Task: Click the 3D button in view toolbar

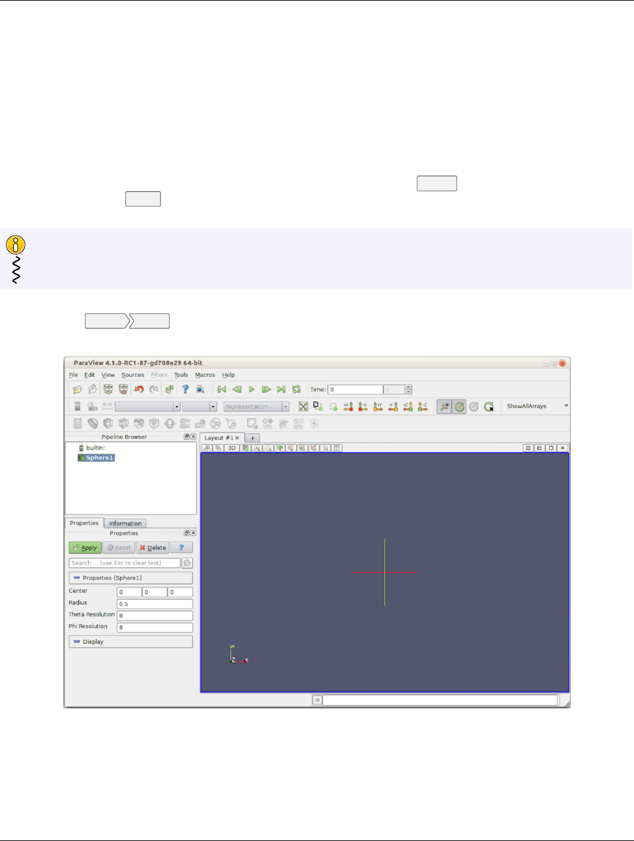Action: pyautogui.click(x=232, y=448)
